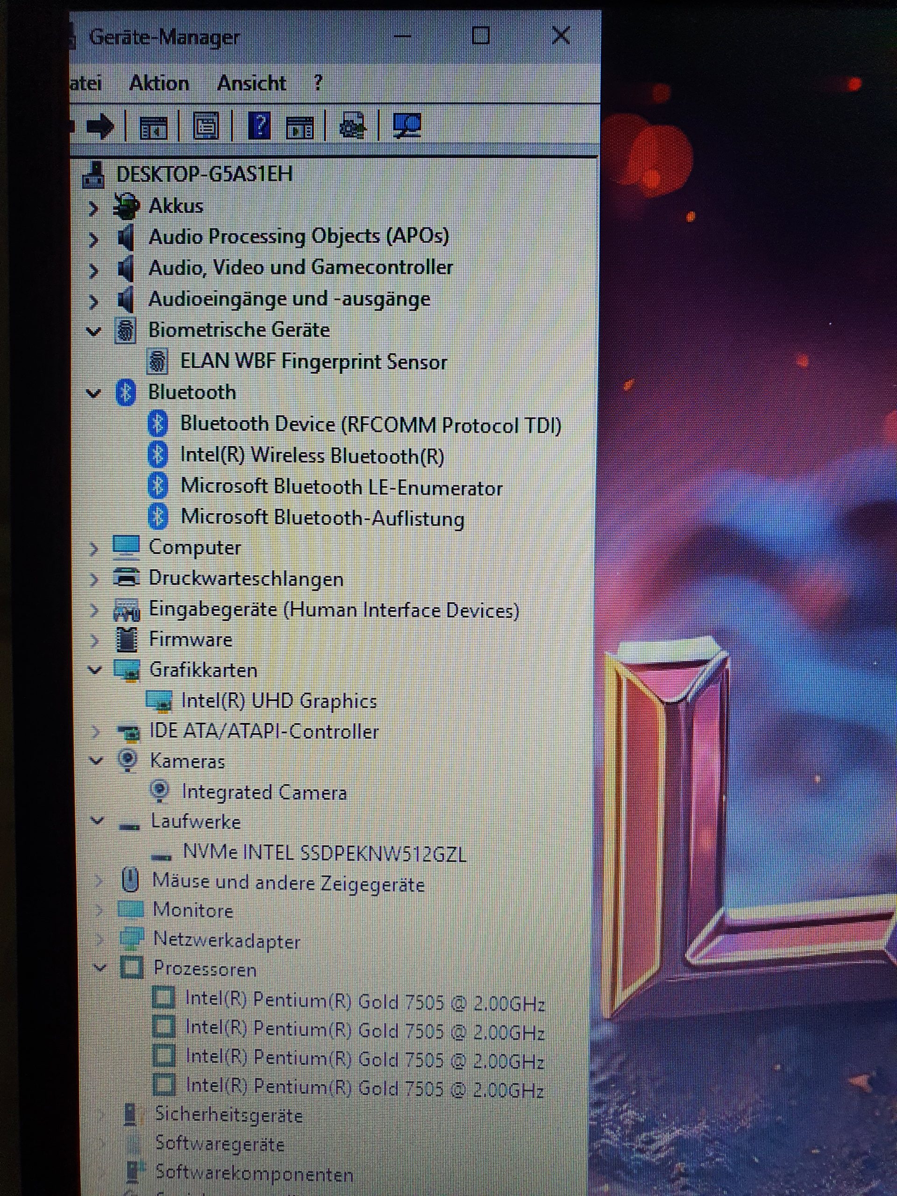This screenshot has height=1196, width=897.
Task: Select Microsoft Bluetooth LE-Enumerator entry
Action: click(x=343, y=487)
